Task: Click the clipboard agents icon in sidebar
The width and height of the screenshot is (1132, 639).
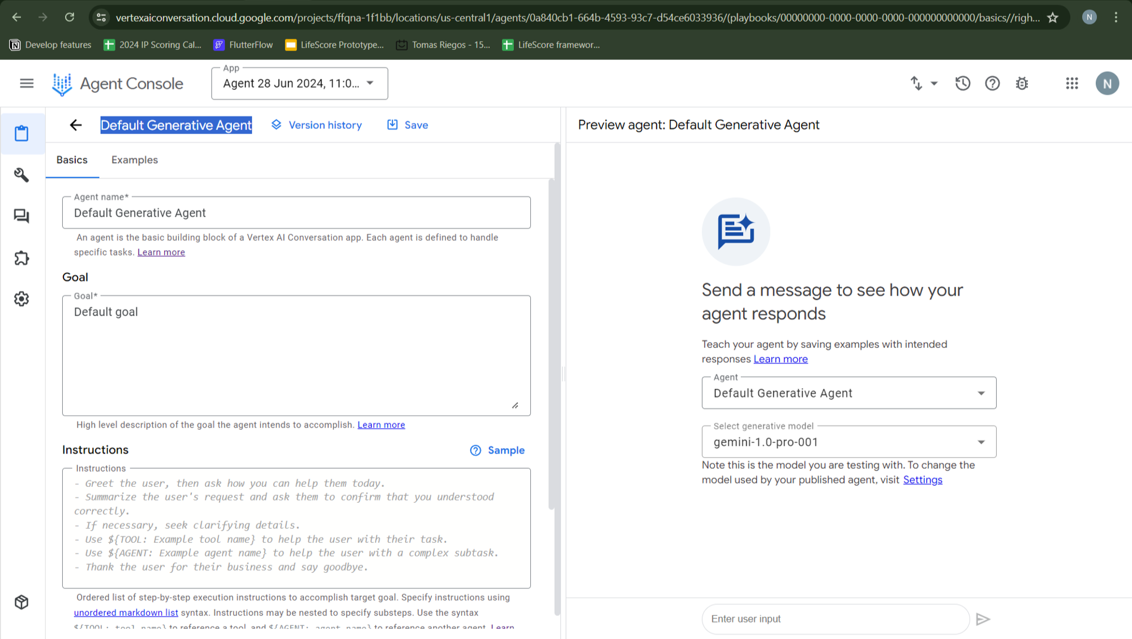Action: (22, 133)
